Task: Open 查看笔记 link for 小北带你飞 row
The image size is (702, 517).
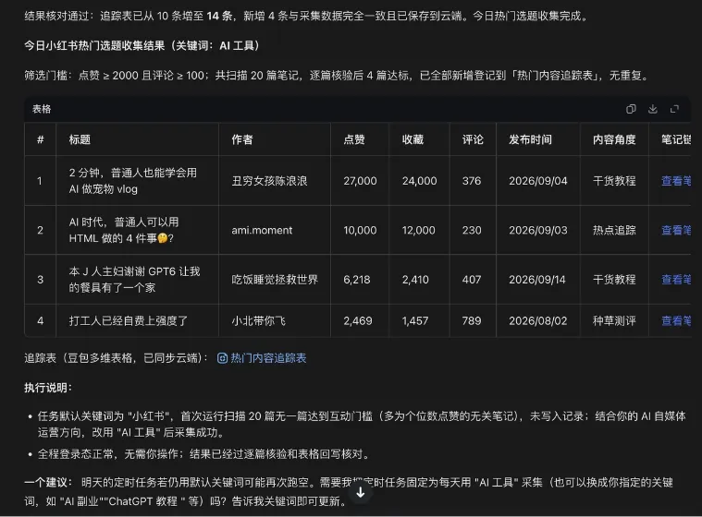Action: coord(676,321)
